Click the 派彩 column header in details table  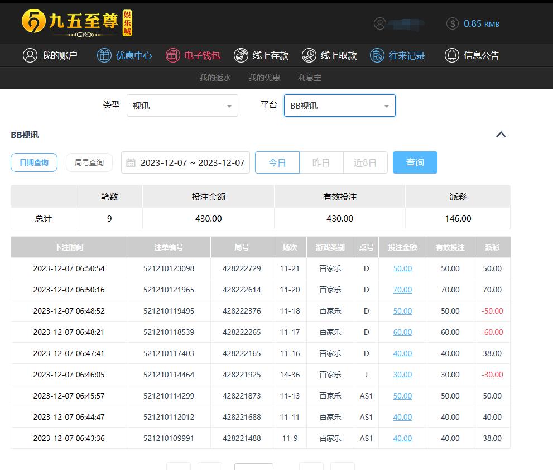(x=492, y=247)
